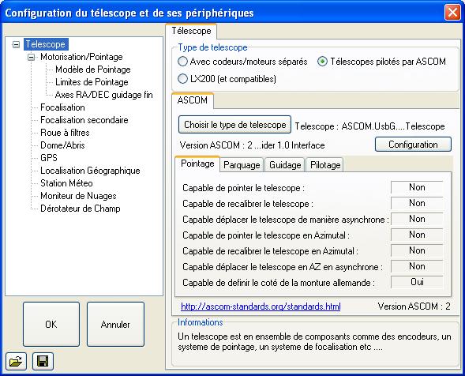Select Motorisation/Pointage tree item

point(81,57)
